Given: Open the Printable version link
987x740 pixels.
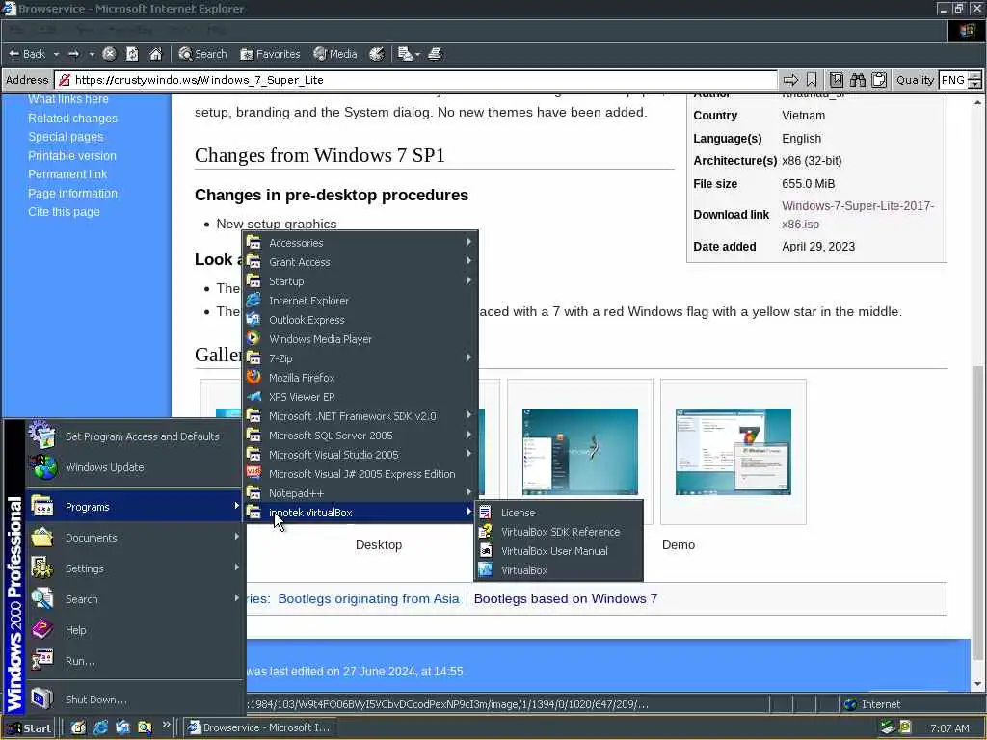Looking at the screenshot, I should click(x=71, y=155).
